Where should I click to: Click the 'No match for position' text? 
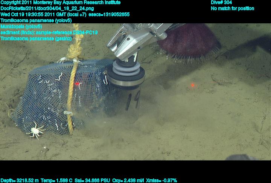tap(232, 8)
